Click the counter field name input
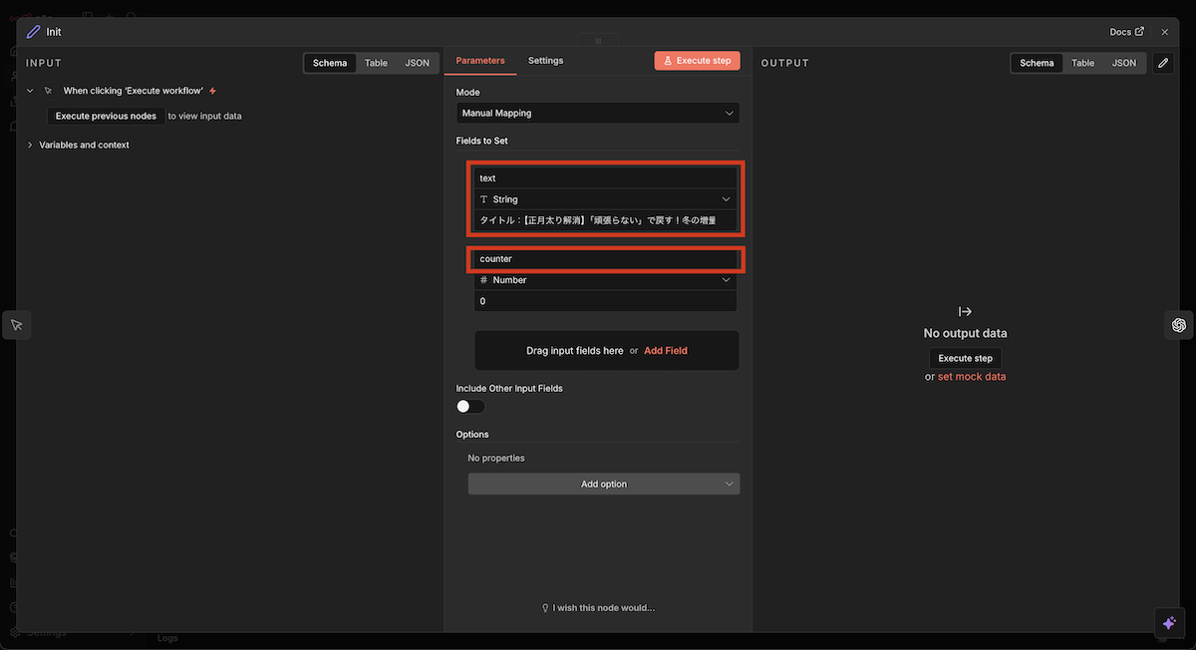This screenshot has height=650, width=1196. click(605, 259)
